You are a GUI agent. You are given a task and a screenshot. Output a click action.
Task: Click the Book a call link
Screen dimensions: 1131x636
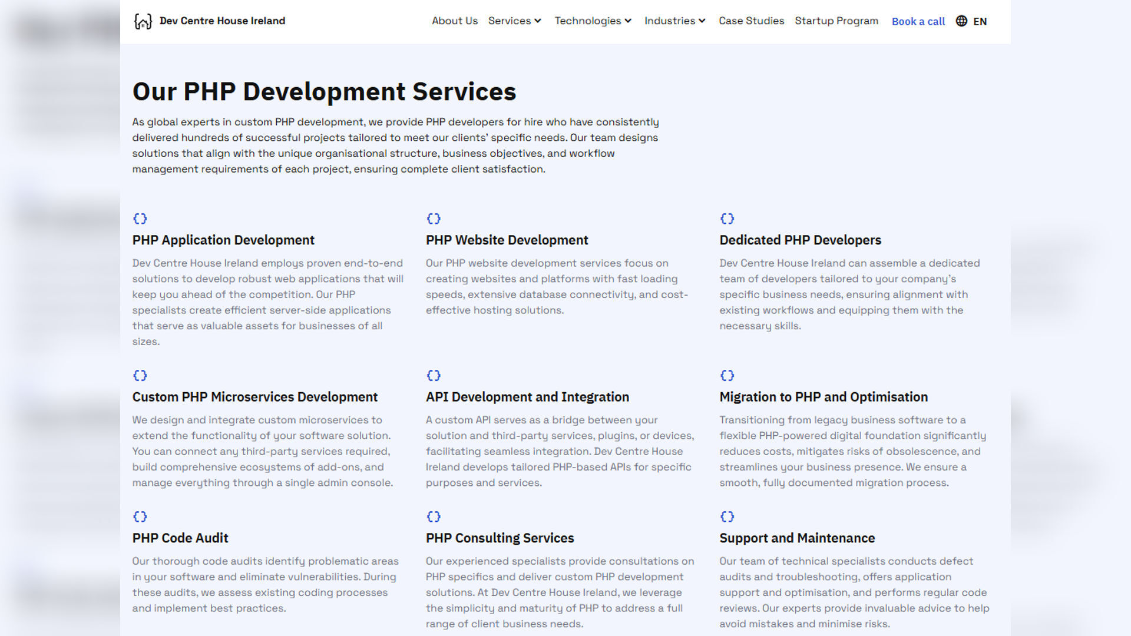pyautogui.click(x=917, y=21)
